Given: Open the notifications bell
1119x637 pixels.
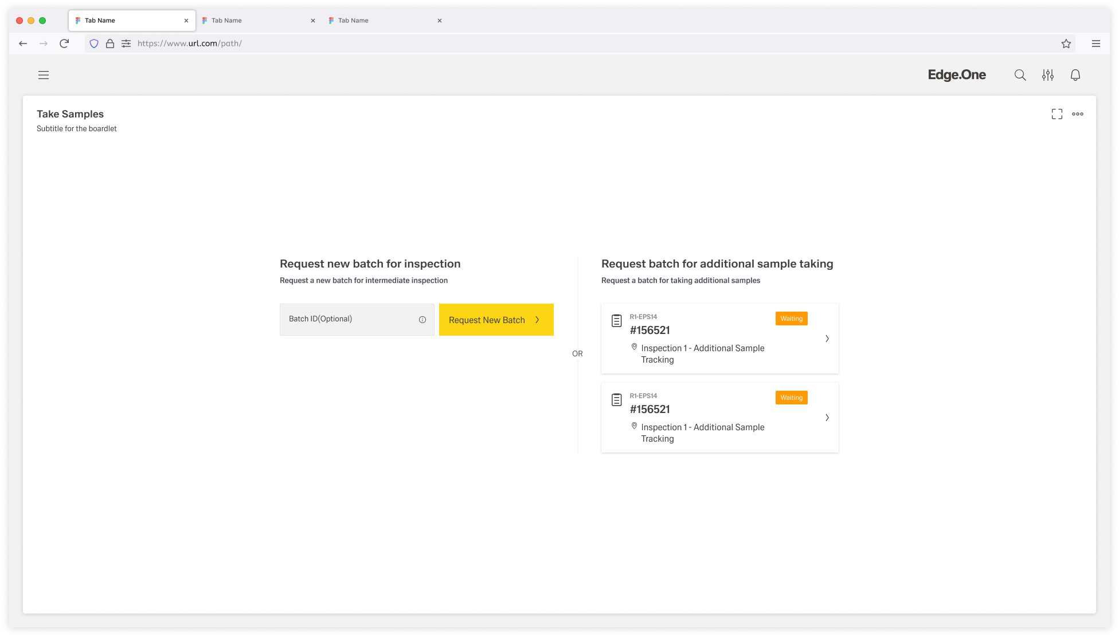Looking at the screenshot, I should [1075, 75].
